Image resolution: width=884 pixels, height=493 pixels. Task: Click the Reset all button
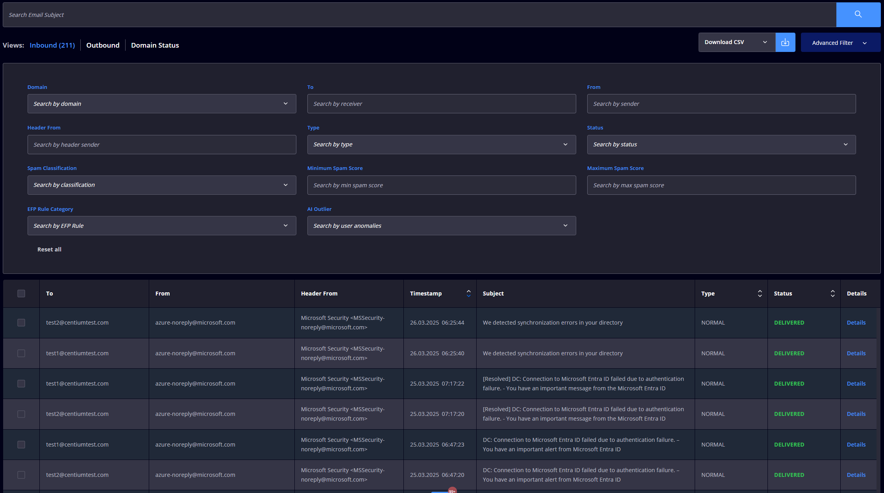[x=49, y=249]
